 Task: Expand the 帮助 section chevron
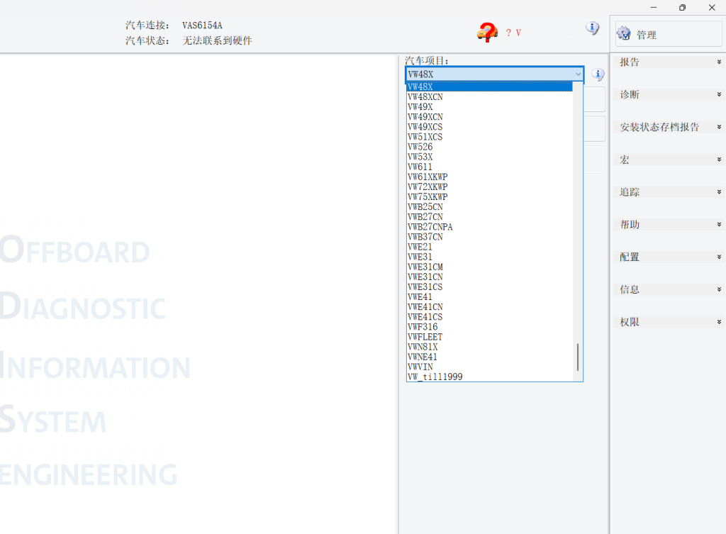pos(719,225)
